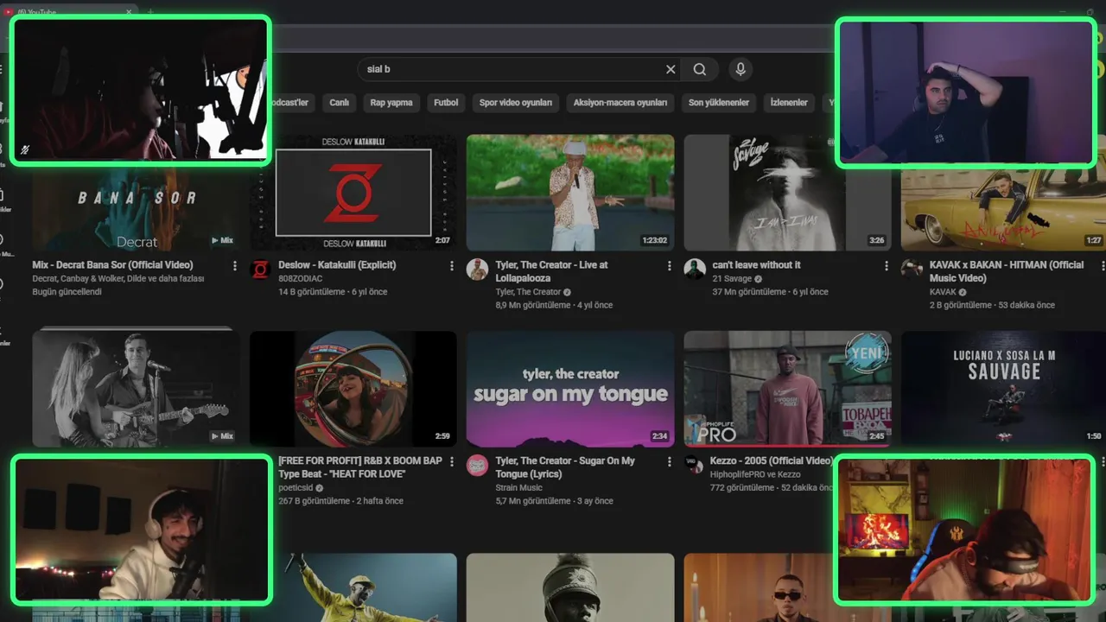Go to the 21 Savage channel name link
The width and height of the screenshot is (1106, 622).
pyautogui.click(x=731, y=279)
